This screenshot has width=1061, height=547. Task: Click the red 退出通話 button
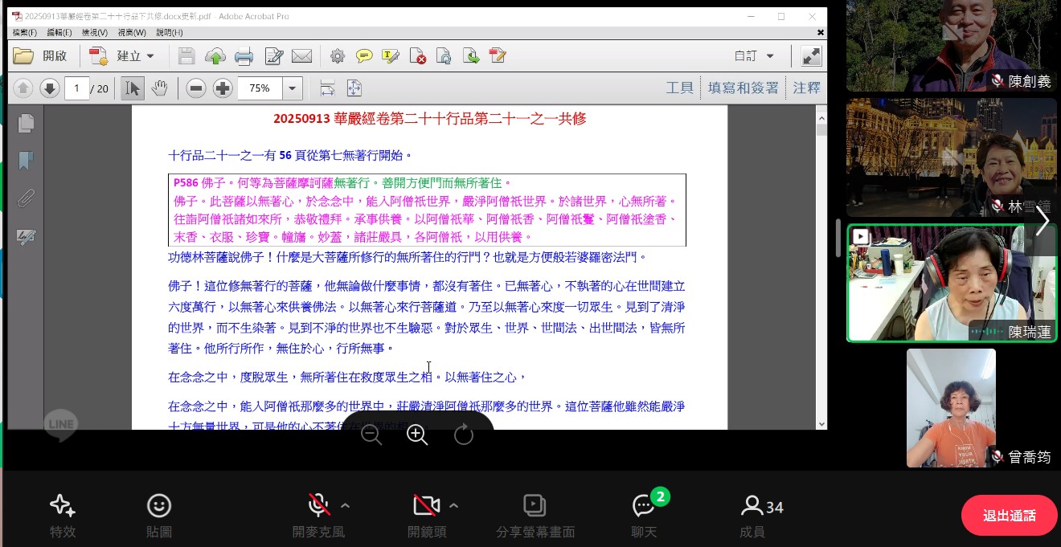[1009, 516]
